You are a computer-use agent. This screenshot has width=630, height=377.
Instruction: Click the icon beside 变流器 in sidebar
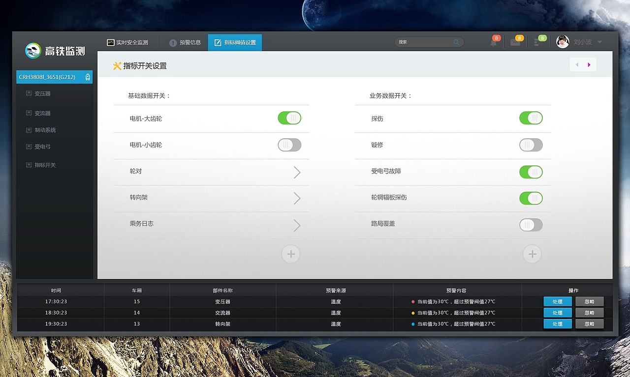29,113
